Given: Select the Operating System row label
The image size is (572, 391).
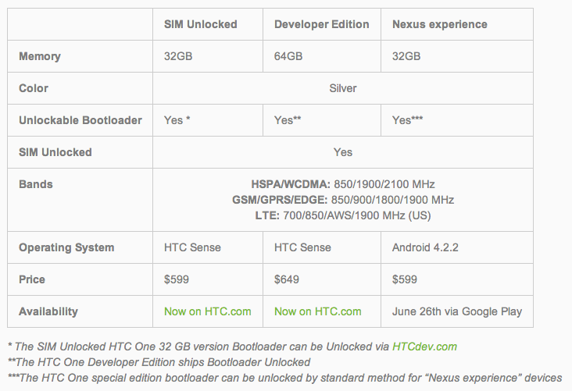Looking at the screenshot, I should (66, 247).
